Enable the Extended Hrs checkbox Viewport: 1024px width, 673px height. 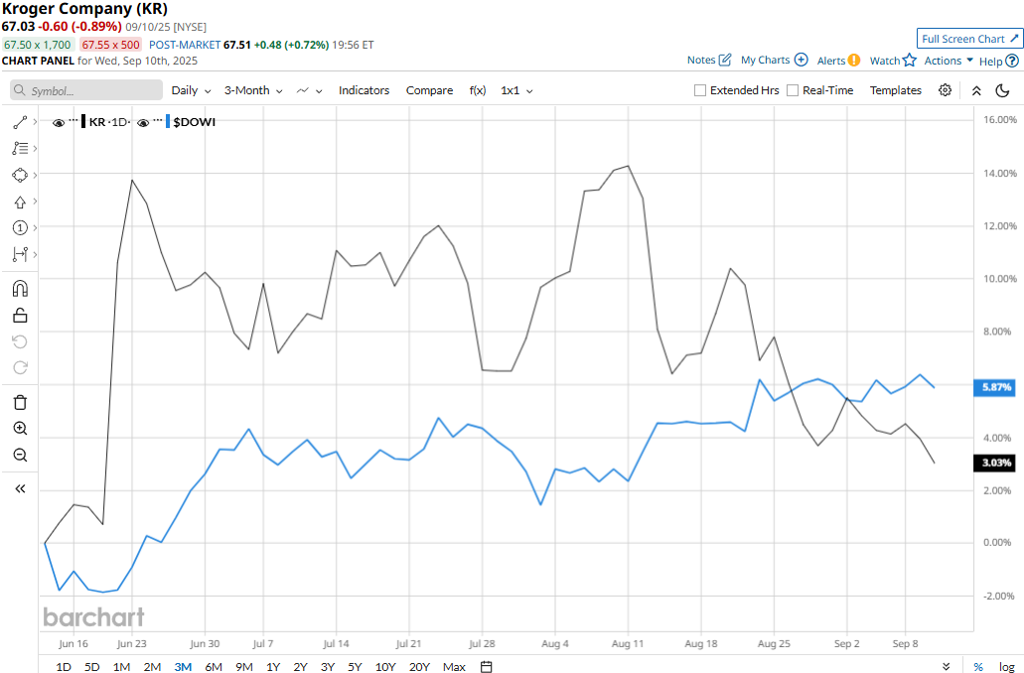coord(700,90)
